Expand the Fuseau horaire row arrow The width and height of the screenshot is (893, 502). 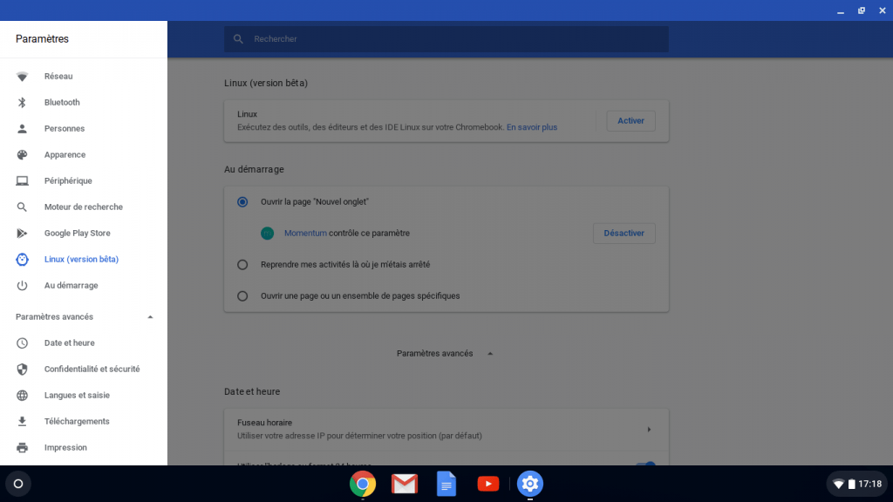tap(648, 429)
